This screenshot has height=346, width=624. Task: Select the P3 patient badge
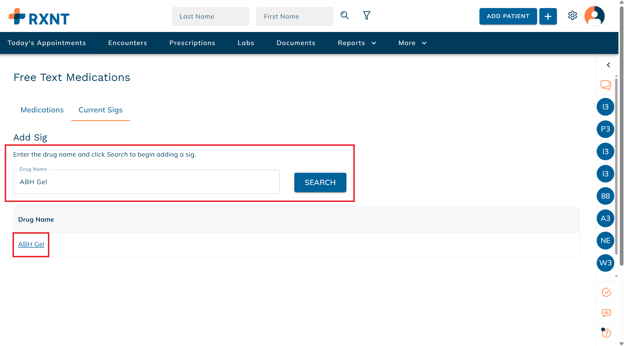tap(605, 129)
